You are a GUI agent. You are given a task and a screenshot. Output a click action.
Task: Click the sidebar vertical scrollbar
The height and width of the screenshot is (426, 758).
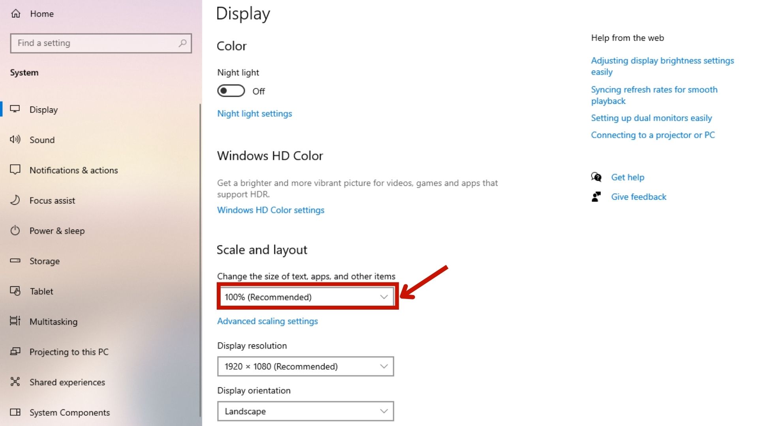pos(201,260)
